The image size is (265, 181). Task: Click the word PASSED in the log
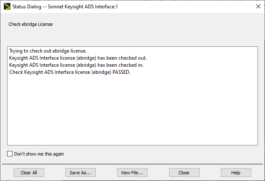coord(121,72)
